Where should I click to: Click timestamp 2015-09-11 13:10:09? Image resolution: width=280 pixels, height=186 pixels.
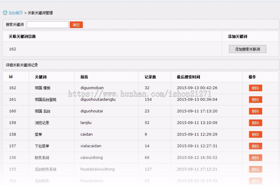pos(197,123)
